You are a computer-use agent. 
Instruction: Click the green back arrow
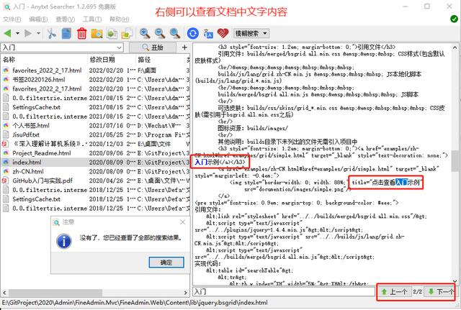click(x=8, y=34)
